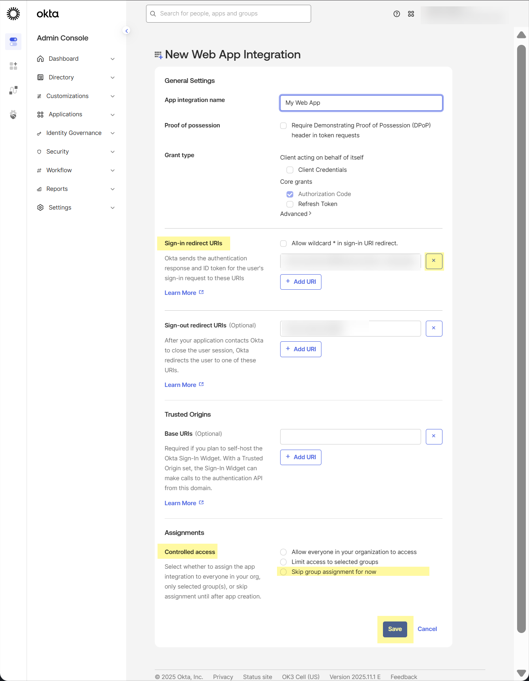This screenshot has height=681, width=529.
Task: Click the App integration name field
Action: (361, 103)
